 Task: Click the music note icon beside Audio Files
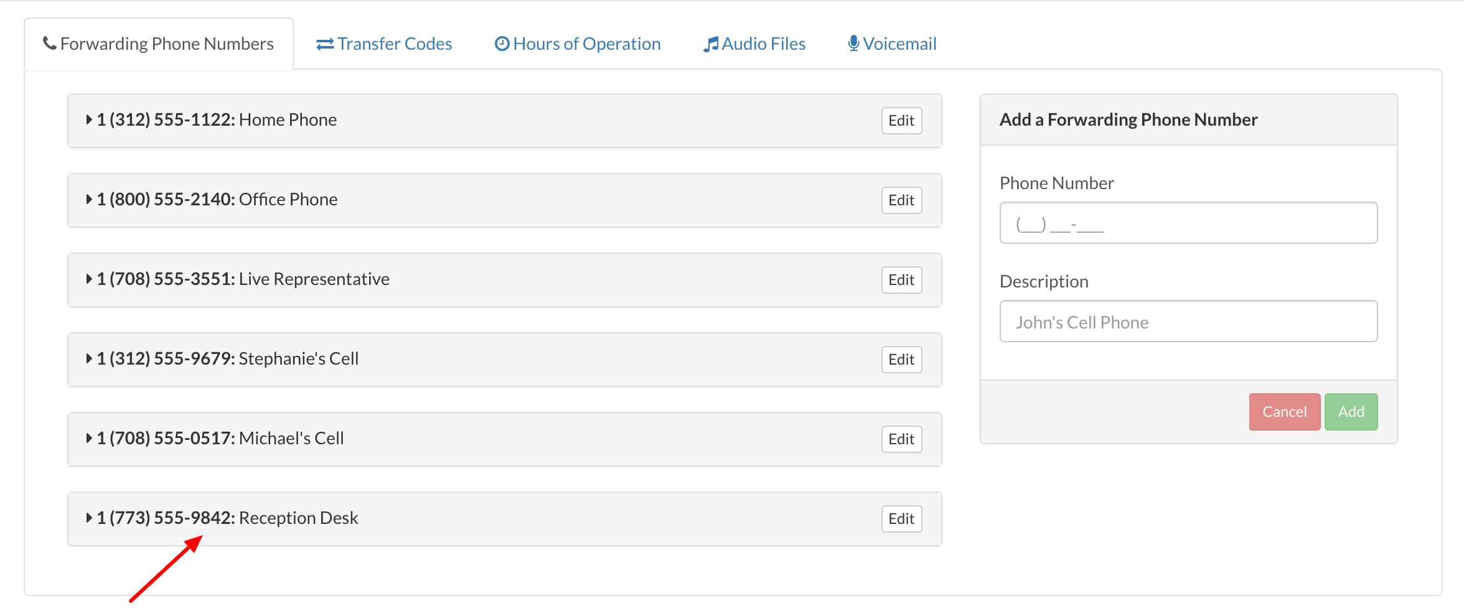(x=710, y=44)
